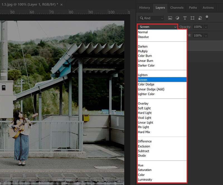This screenshot has height=185, width=223.
Task: Choose Multiply blend mode
Action: [x=162, y=51]
